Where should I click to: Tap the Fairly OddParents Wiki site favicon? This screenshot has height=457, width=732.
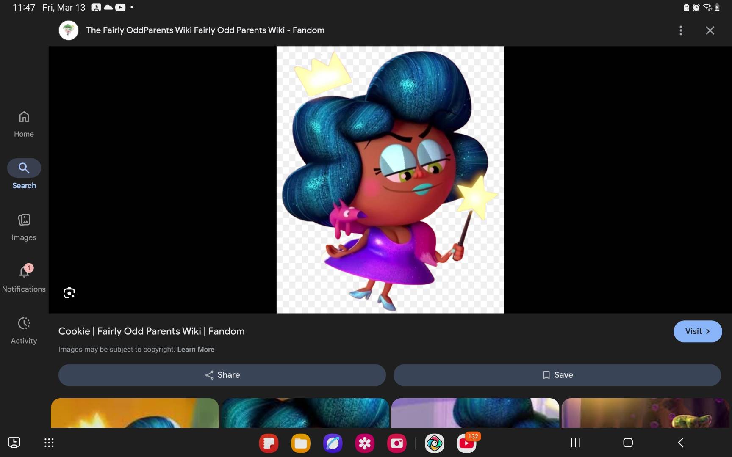[69, 30]
